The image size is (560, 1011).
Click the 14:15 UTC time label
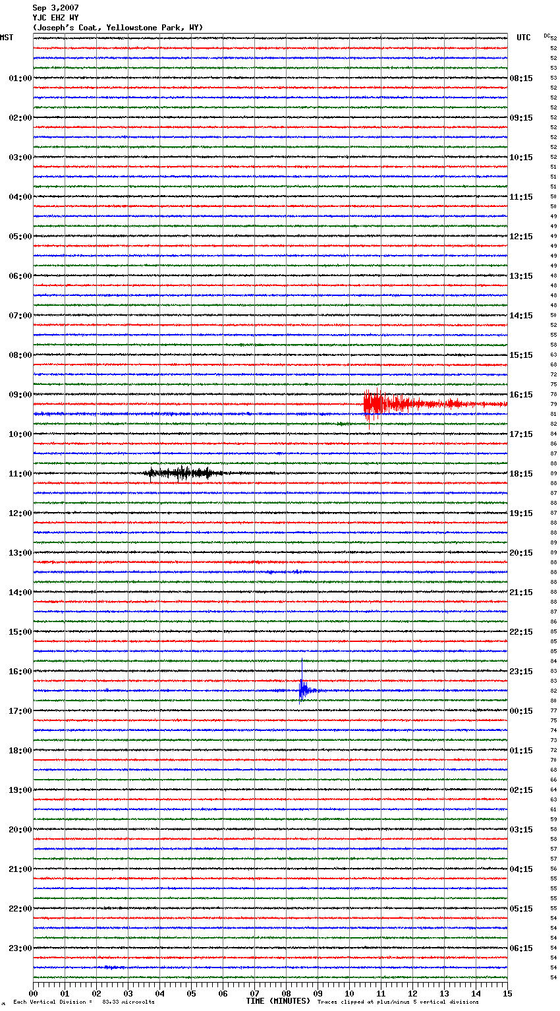point(521,316)
